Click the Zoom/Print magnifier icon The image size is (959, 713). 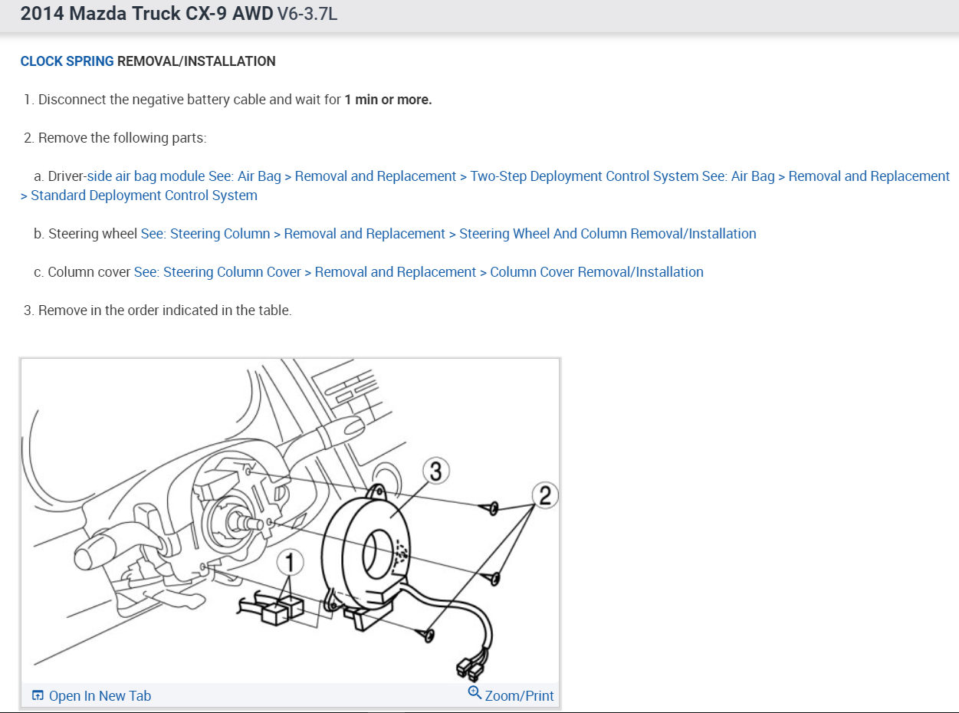pyautogui.click(x=475, y=693)
